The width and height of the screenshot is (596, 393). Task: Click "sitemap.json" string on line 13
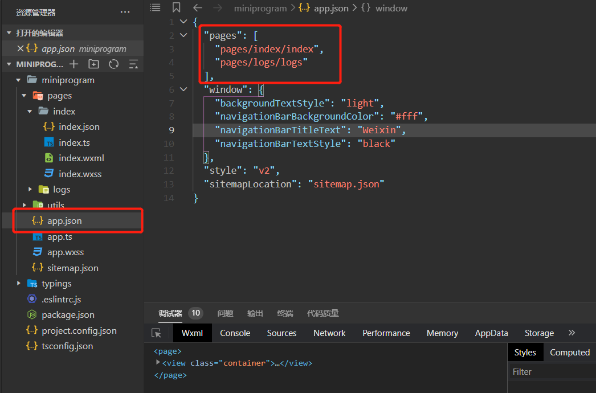346,185
